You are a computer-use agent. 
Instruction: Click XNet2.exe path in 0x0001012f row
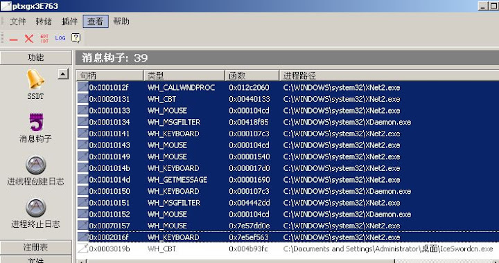pyautogui.click(x=342, y=87)
